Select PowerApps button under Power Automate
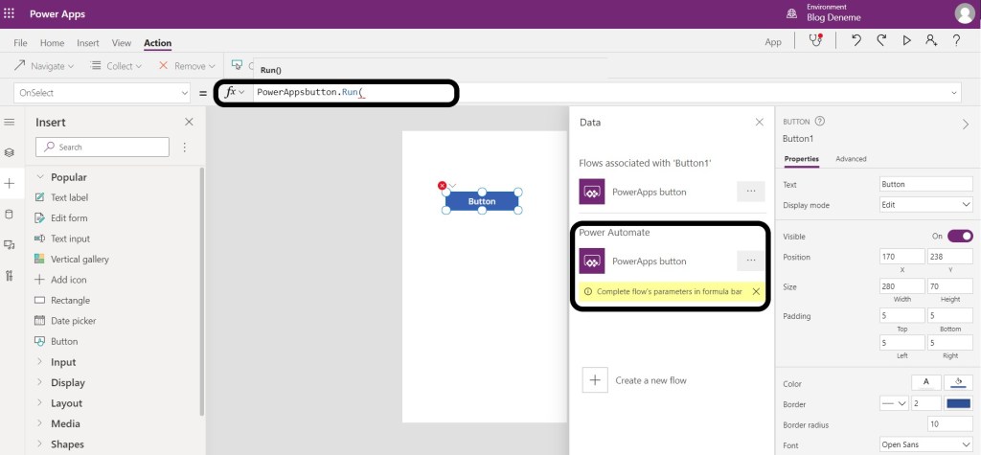 click(x=649, y=261)
